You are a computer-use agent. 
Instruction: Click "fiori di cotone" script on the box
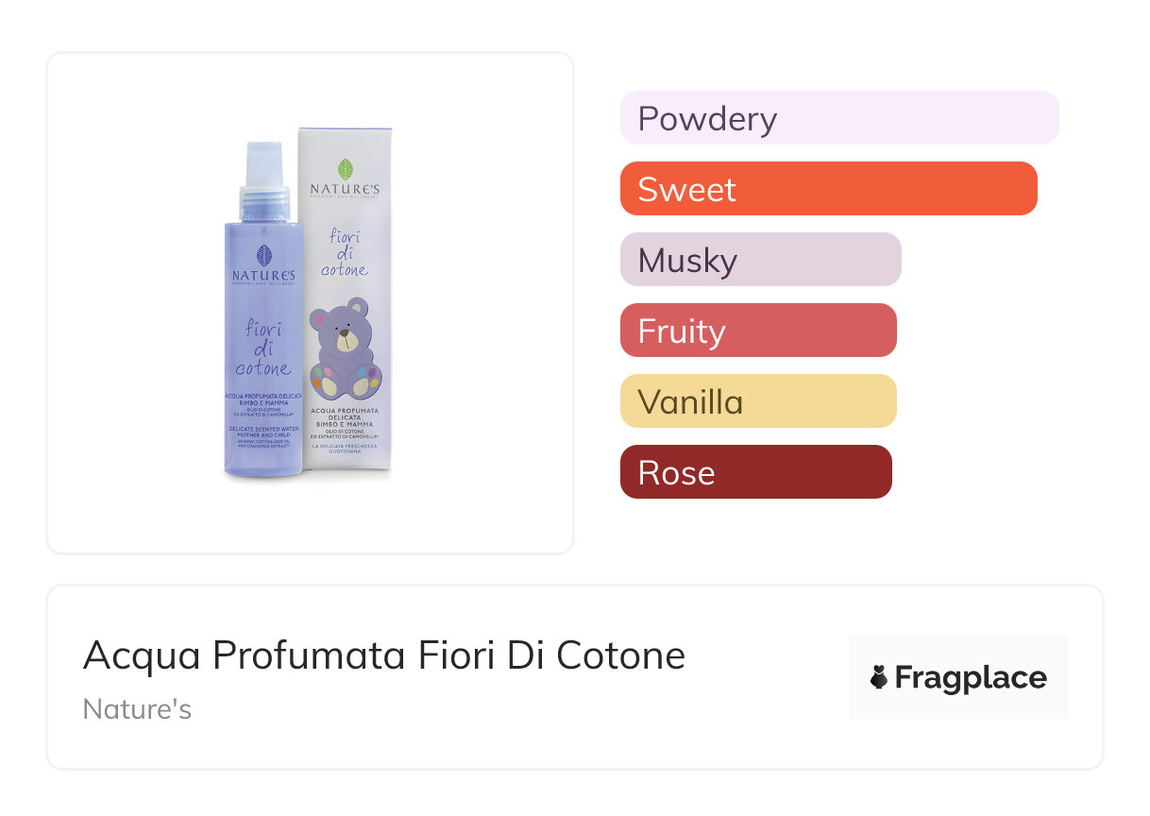coord(345,252)
